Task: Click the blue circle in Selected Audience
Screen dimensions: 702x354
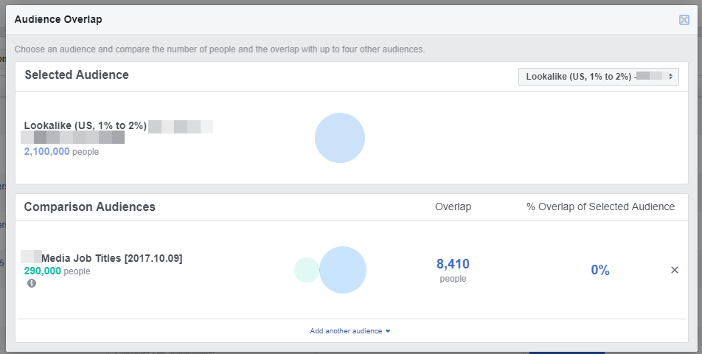Action: pyautogui.click(x=340, y=138)
